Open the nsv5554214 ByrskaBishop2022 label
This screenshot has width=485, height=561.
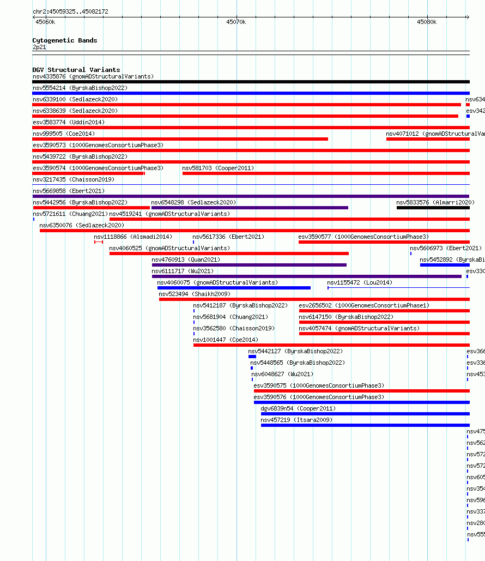[80, 88]
